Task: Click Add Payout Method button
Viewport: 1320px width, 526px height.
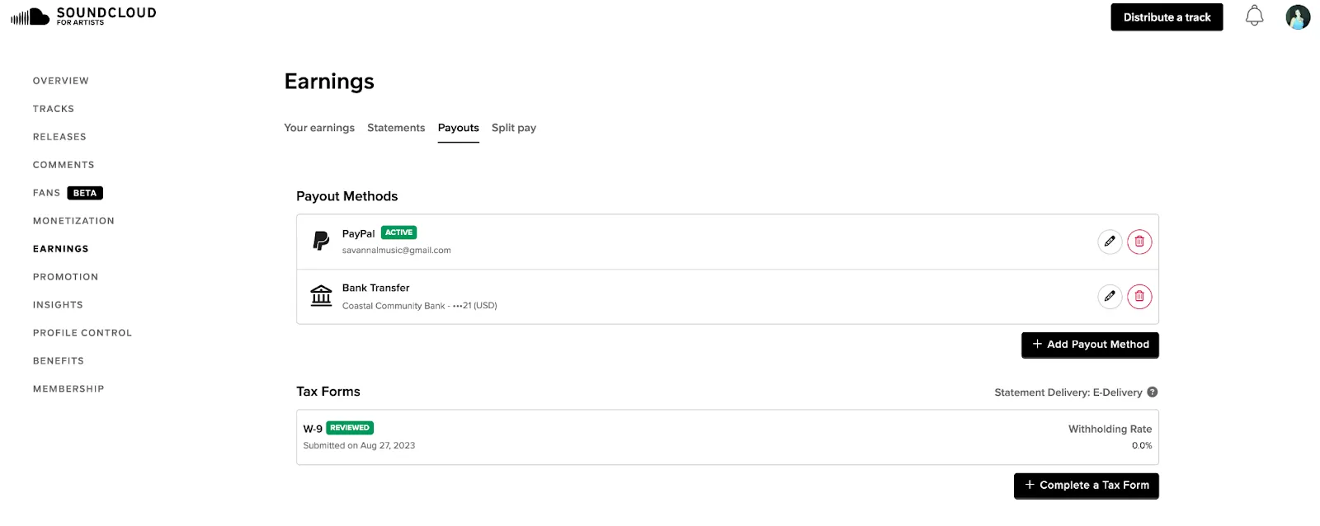Action: coord(1090,345)
